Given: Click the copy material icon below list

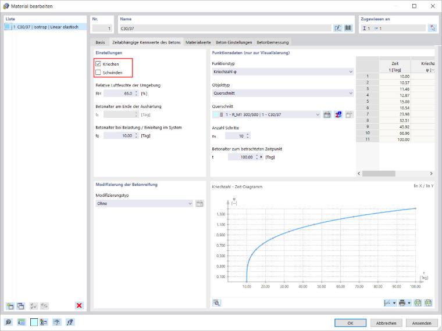Looking at the screenshot, I should 20,306.
